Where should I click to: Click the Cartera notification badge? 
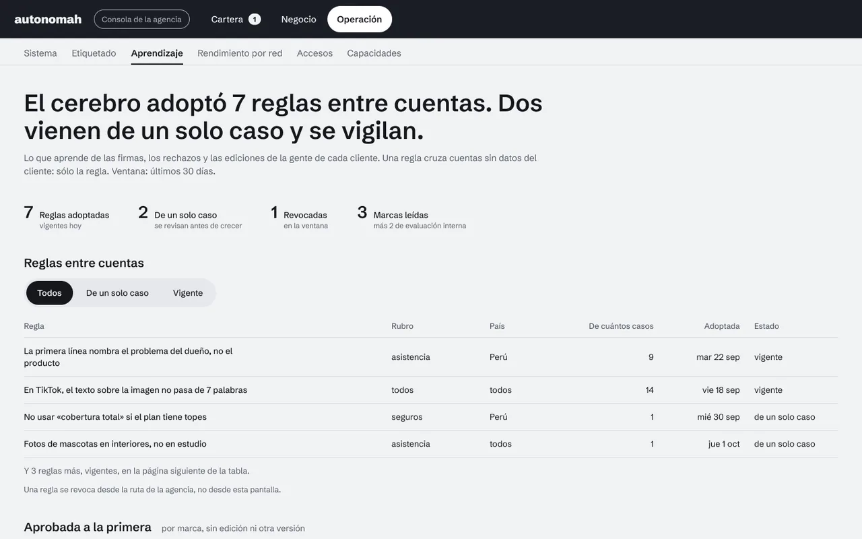coord(255,19)
